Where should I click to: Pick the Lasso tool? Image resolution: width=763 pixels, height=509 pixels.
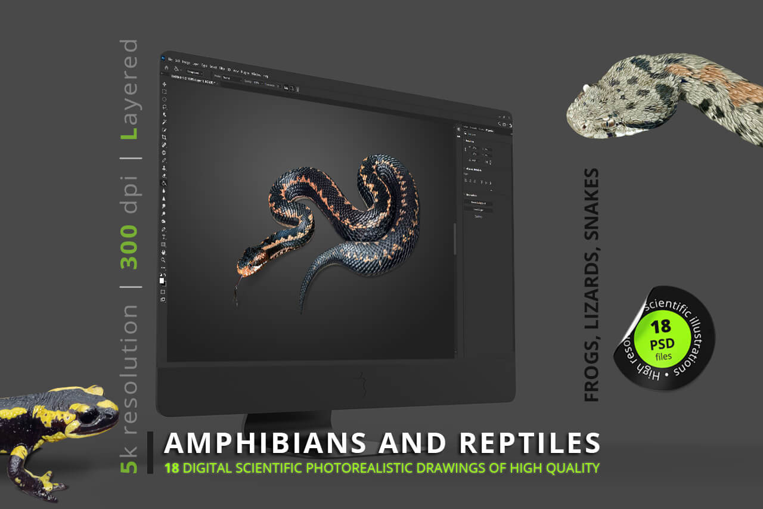[165, 100]
